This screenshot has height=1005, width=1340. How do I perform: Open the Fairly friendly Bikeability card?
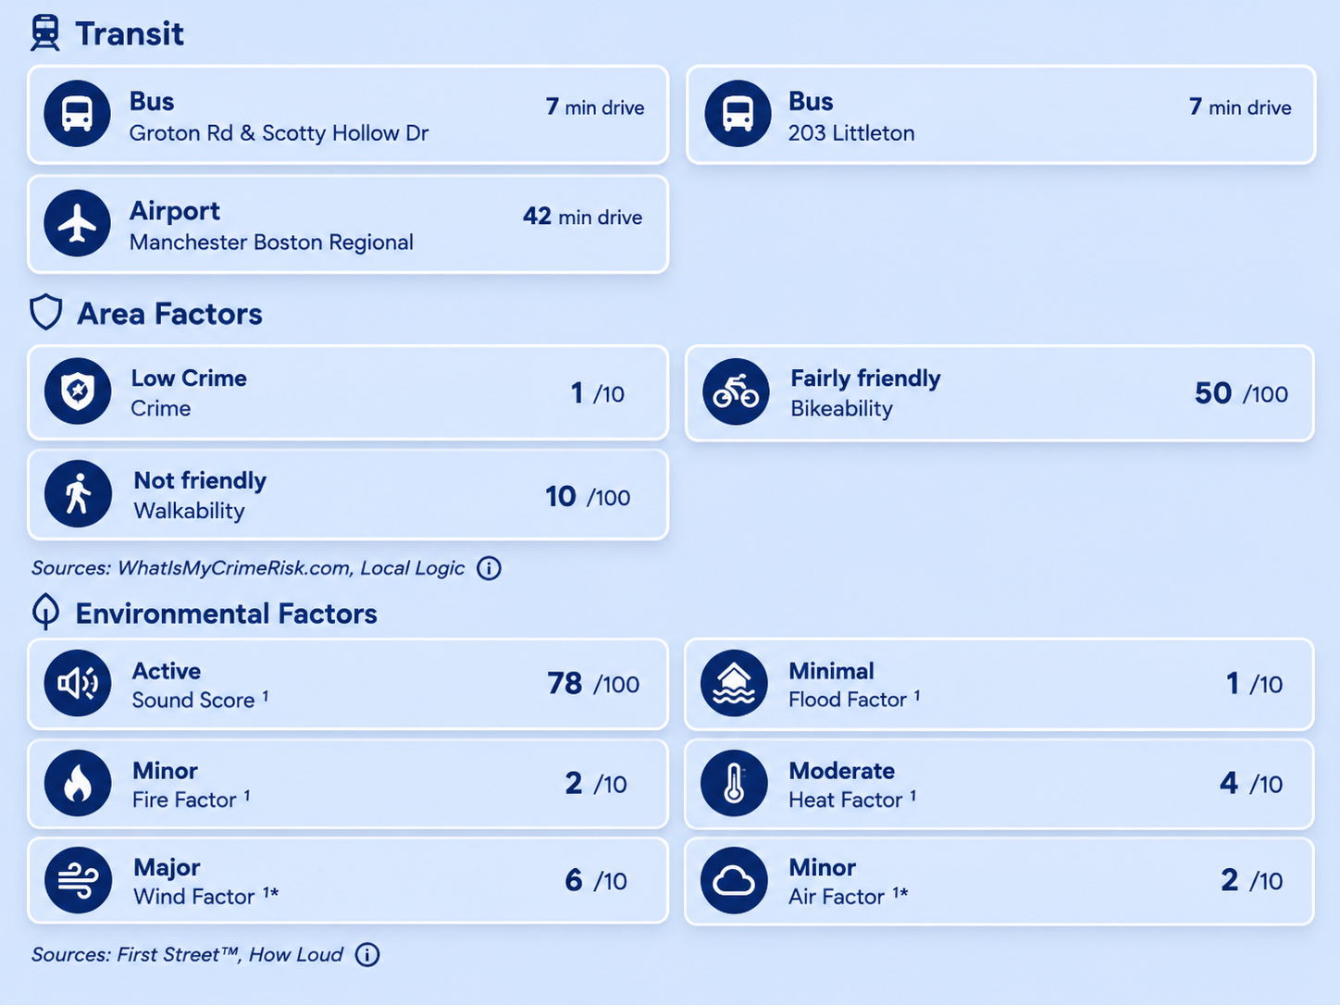tap(999, 393)
